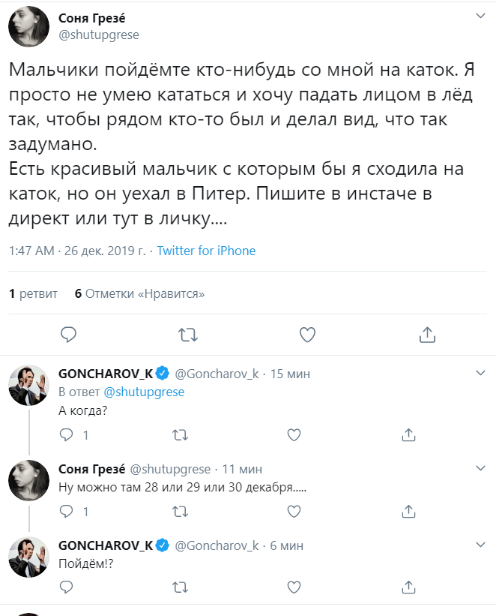Like the main tweet with heart icon
Viewport: 496px width, 616px height.
[306, 334]
